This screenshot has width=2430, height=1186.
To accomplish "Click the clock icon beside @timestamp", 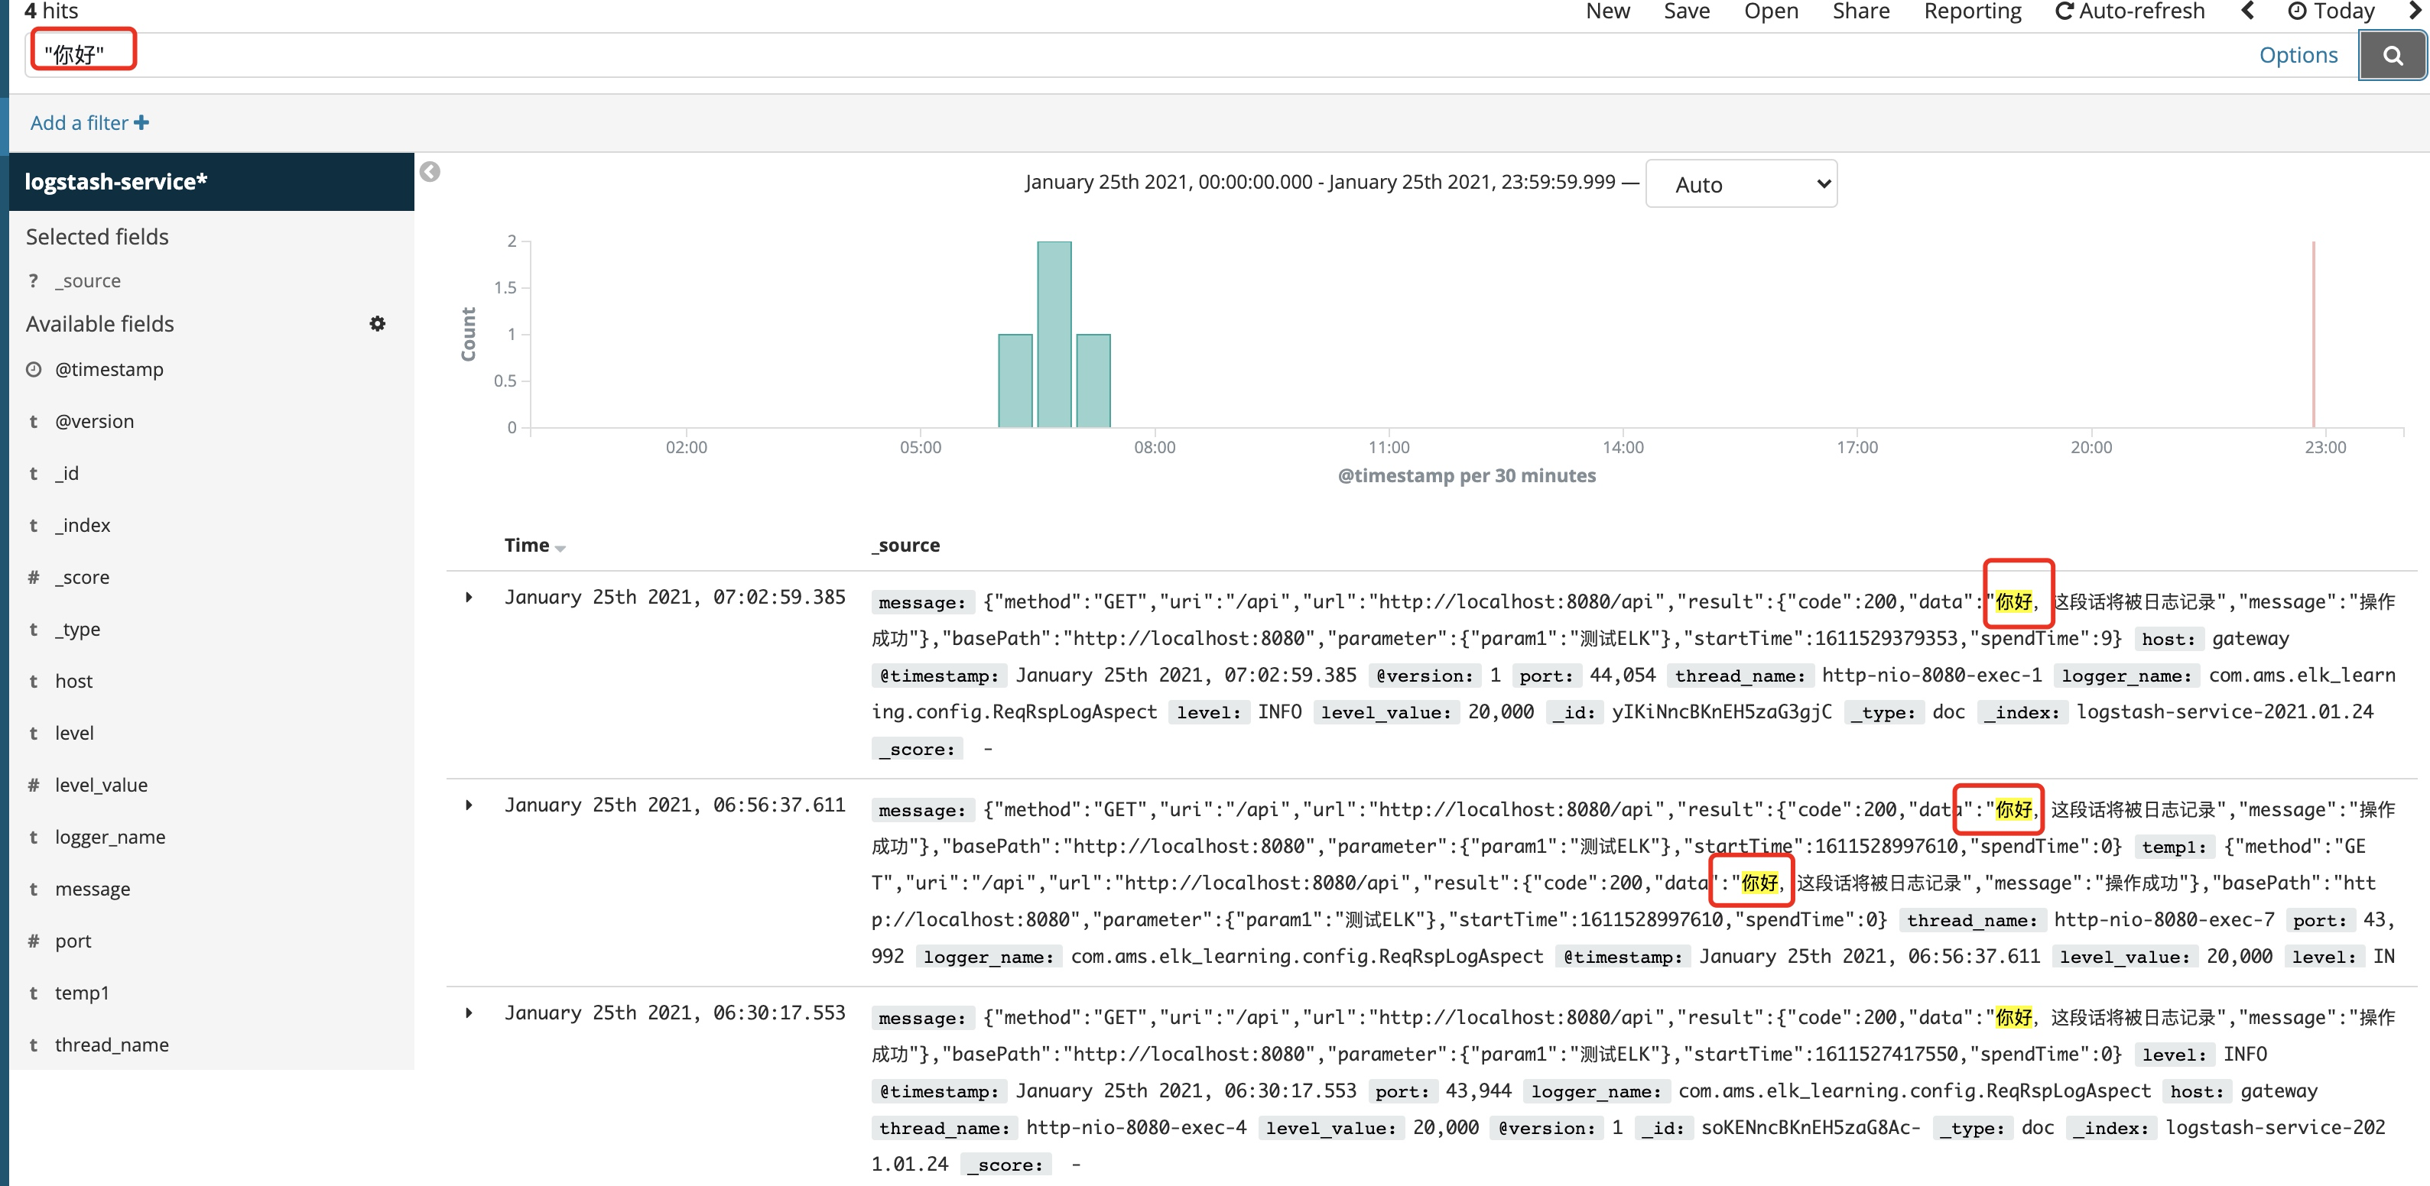I will [x=34, y=370].
